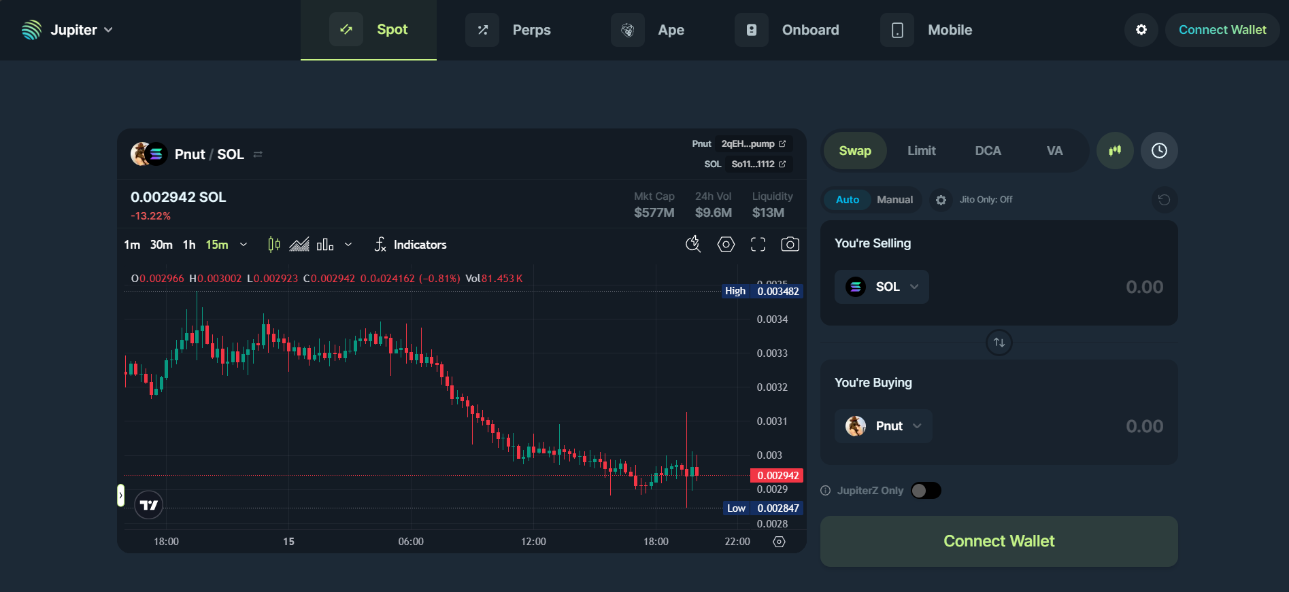
Task: Select the 1h timeframe
Action: [x=189, y=245]
